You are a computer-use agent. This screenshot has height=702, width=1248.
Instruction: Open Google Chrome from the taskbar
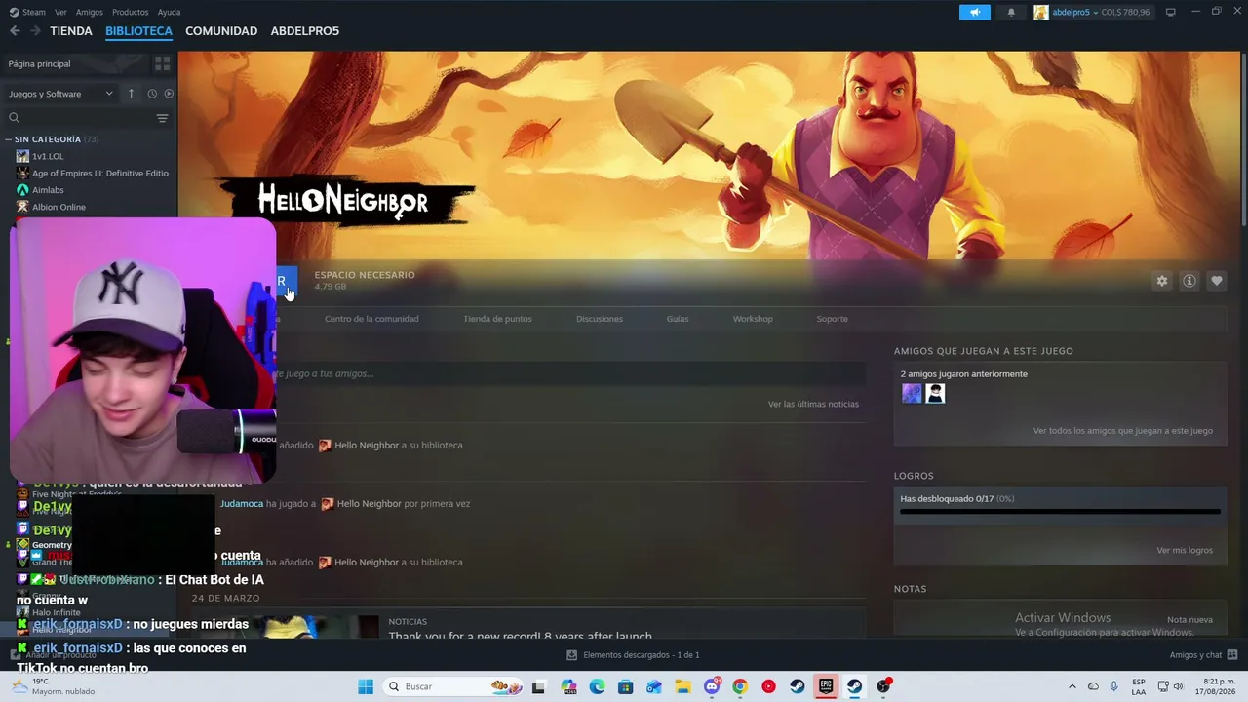point(740,686)
